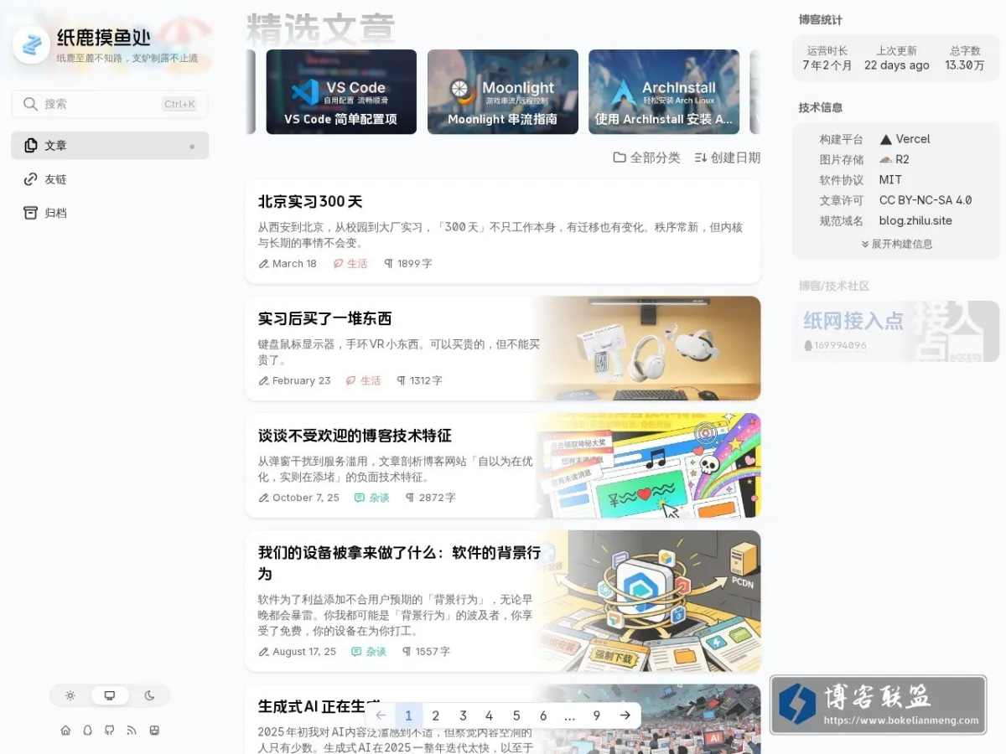Image resolution: width=1006 pixels, height=754 pixels.
Task: Click the blog logo avatar
Action: pos(31,44)
